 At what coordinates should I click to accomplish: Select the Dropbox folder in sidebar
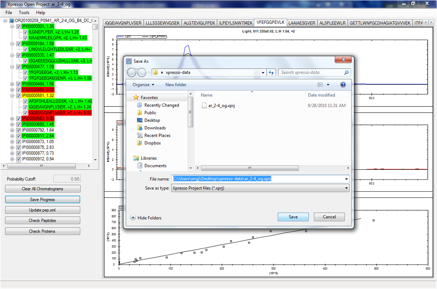tap(153, 143)
